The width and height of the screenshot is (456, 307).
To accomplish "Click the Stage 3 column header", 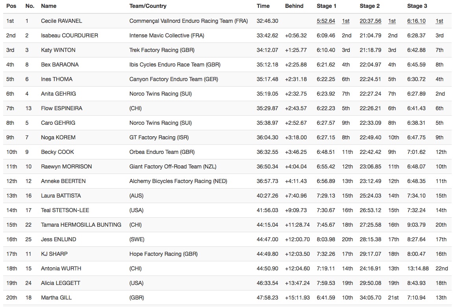I will [417, 6].
